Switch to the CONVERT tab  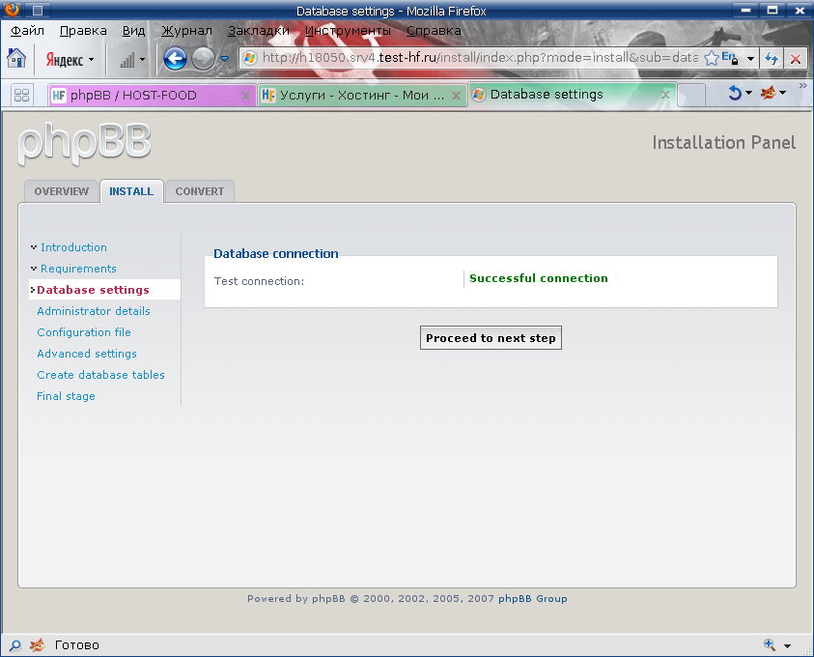[199, 191]
